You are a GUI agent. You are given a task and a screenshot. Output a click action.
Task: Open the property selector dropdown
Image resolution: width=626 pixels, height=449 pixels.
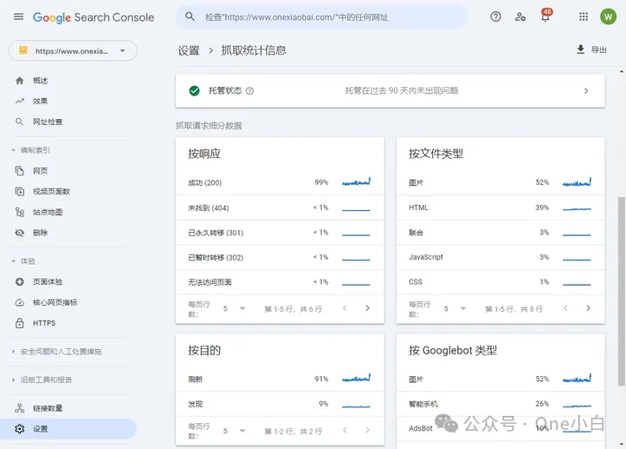pyautogui.click(x=73, y=50)
